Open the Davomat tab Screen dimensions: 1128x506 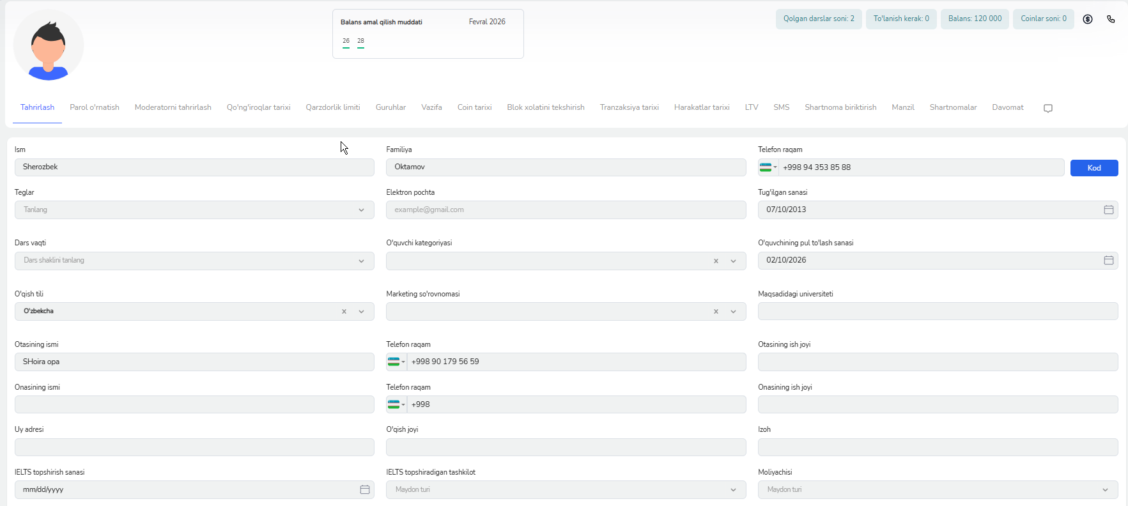point(1007,107)
